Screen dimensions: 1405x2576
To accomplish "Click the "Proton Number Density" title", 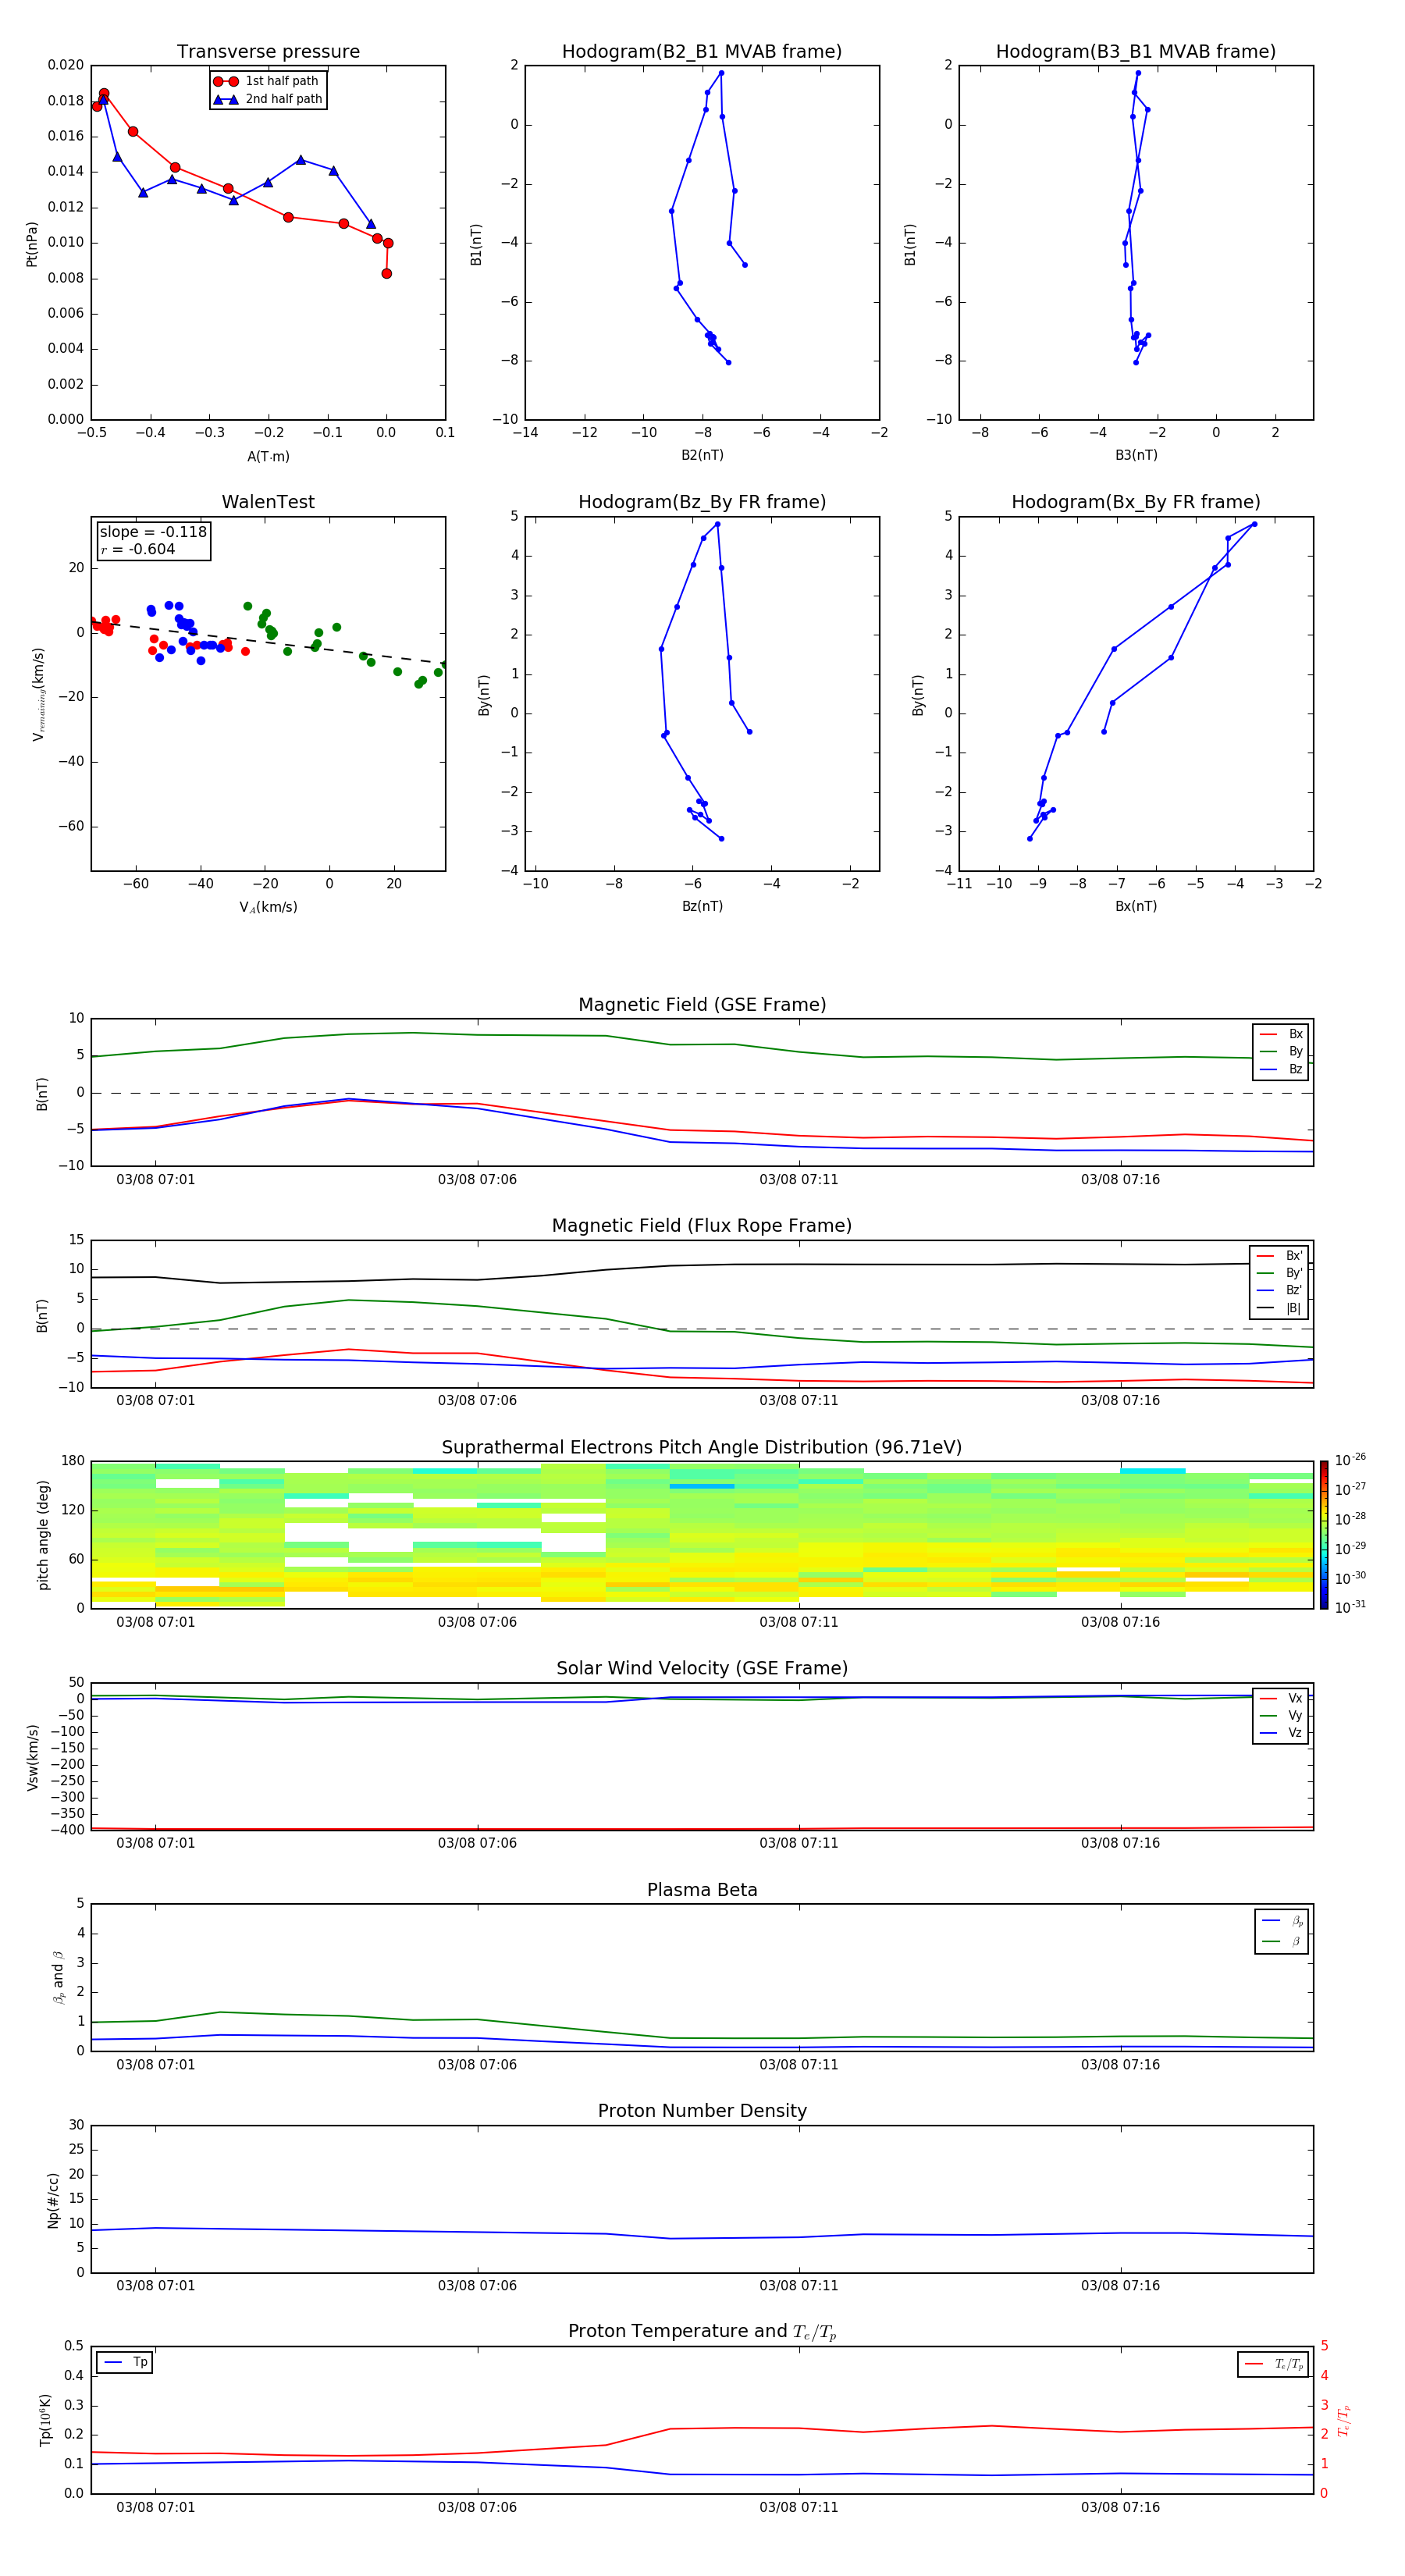I will point(702,2111).
